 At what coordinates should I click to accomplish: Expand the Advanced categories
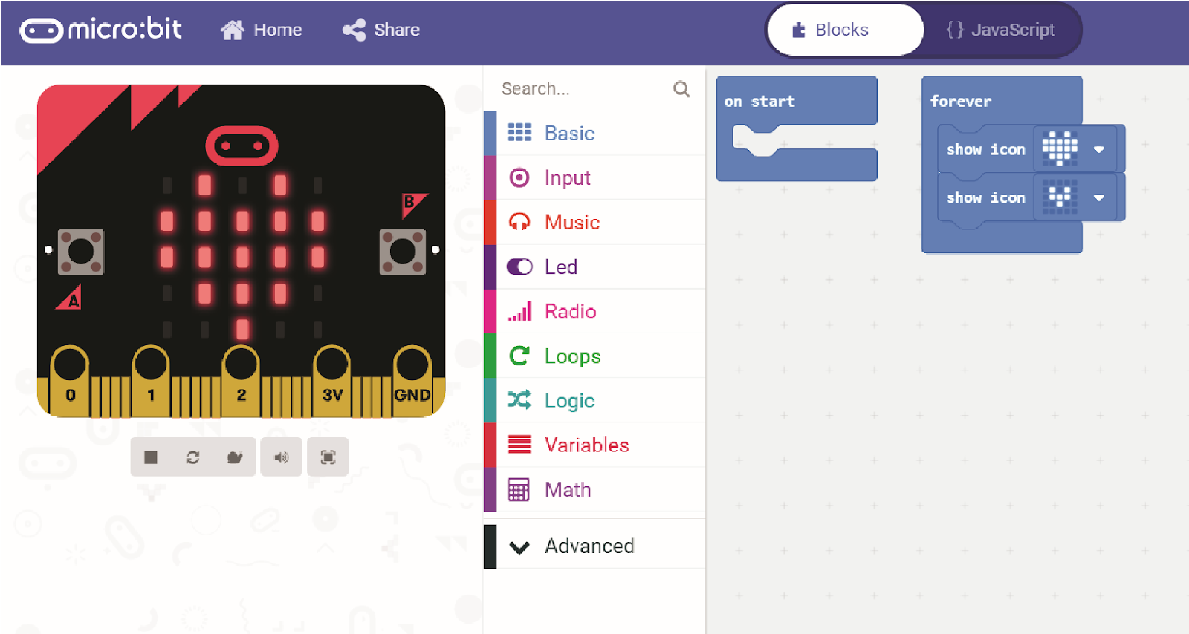[594, 546]
